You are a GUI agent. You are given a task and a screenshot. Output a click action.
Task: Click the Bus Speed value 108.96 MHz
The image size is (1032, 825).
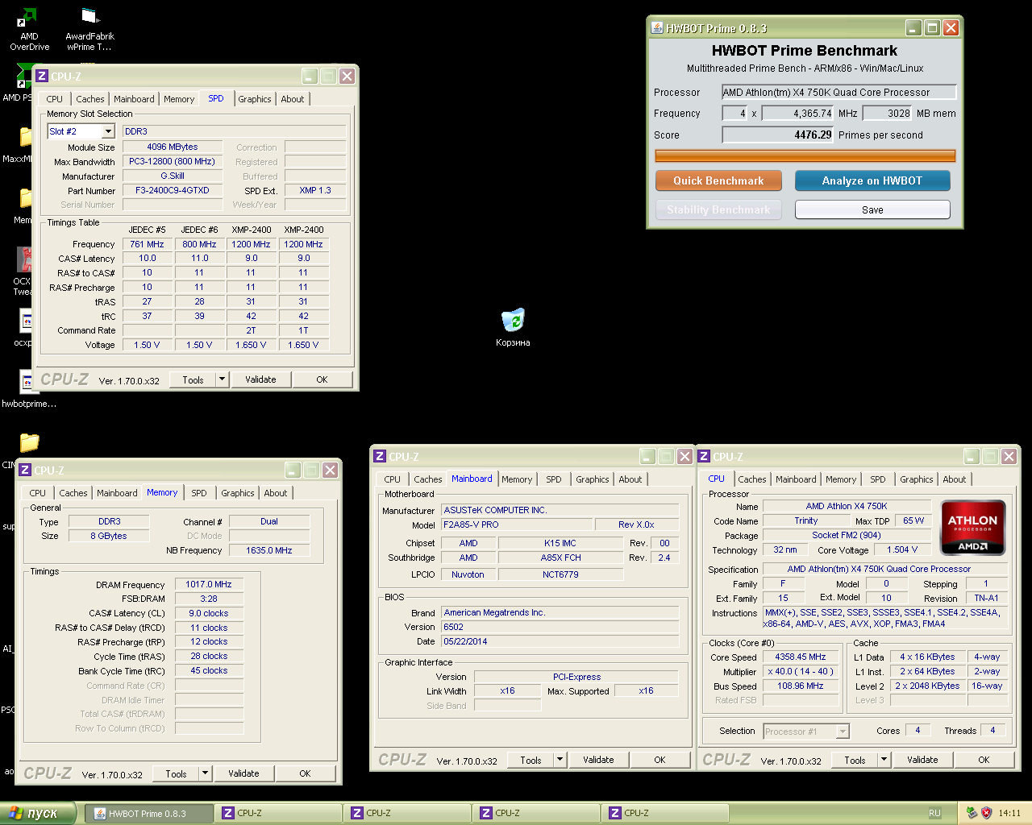(801, 686)
